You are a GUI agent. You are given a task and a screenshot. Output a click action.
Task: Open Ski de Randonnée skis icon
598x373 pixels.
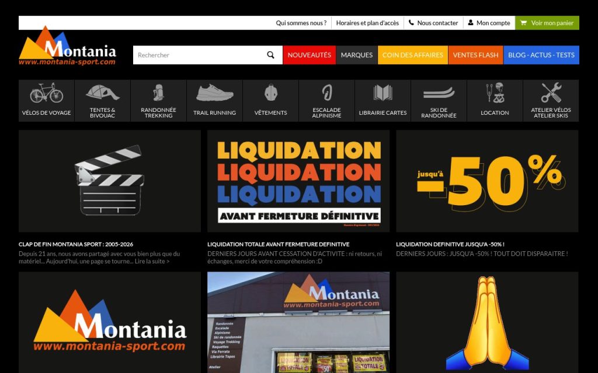point(439,93)
